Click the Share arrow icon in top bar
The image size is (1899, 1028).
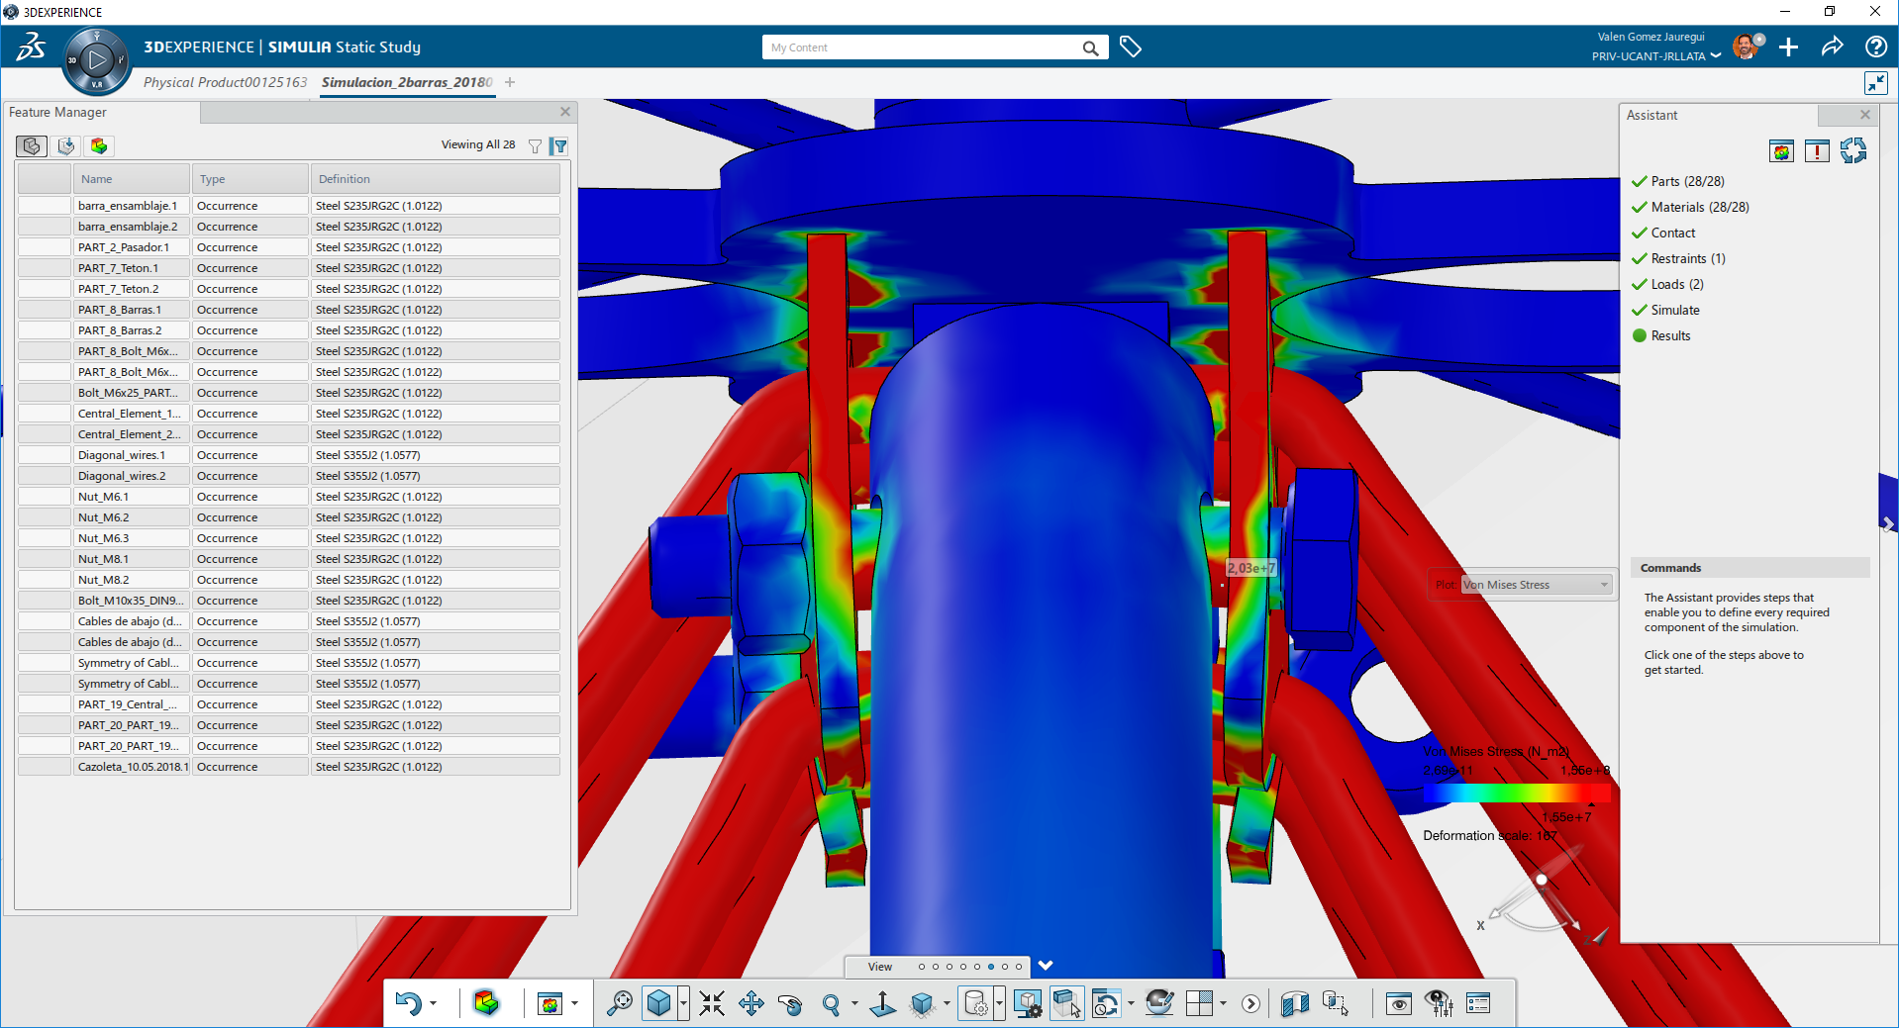coord(1832,46)
